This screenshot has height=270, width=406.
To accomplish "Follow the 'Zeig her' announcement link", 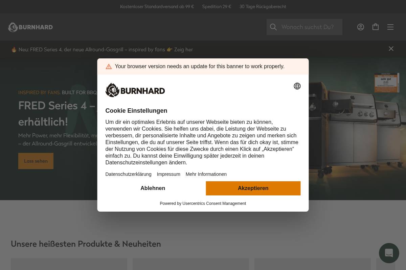I will [183, 50].
